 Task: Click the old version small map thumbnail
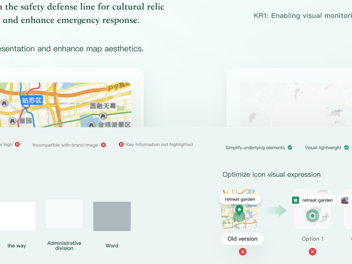(x=239, y=209)
